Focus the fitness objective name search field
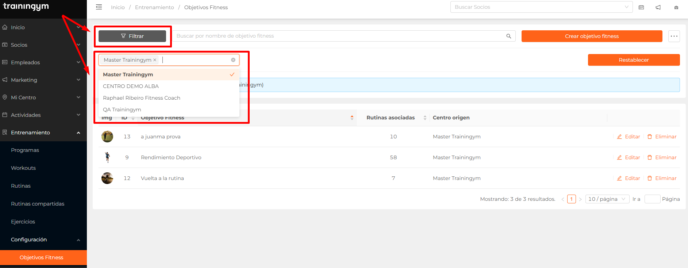This screenshot has height=268, width=688. 339,36
